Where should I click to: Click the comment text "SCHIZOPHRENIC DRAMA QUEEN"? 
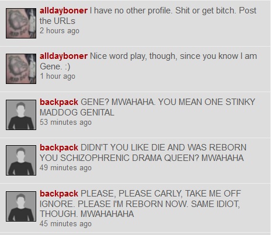130,158
